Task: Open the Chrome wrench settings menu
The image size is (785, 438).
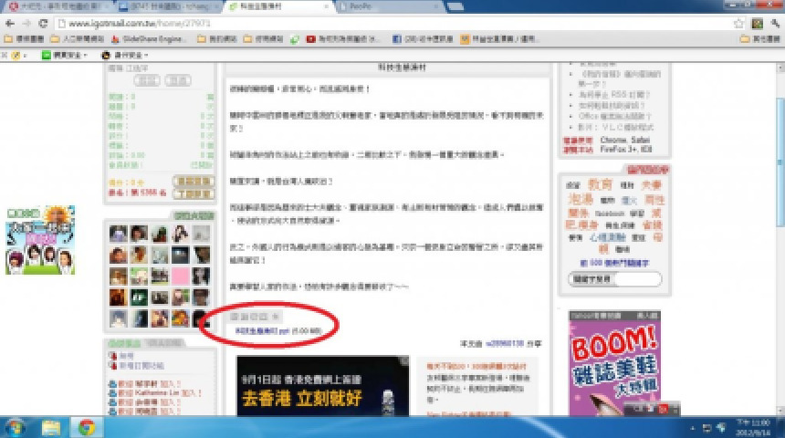Action: pyautogui.click(x=773, y=22)
